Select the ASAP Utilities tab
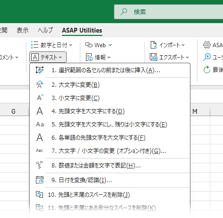223x218 pixels. [x=82, y=30]
